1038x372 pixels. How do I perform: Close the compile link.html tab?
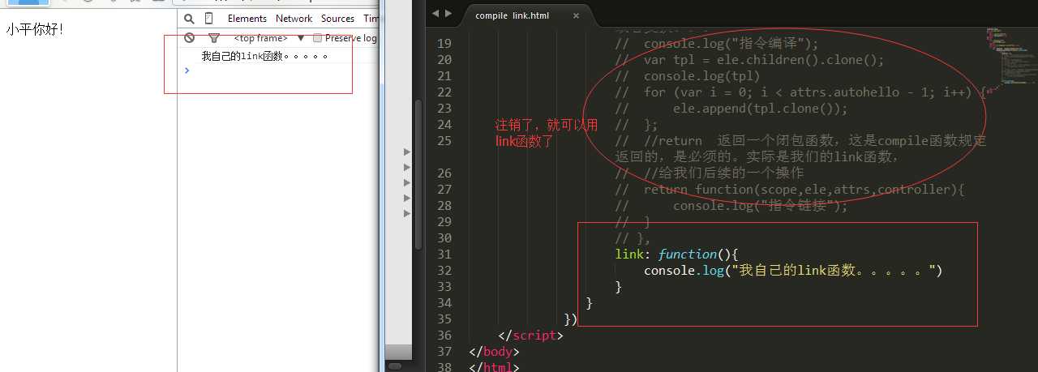coord(577,15)
